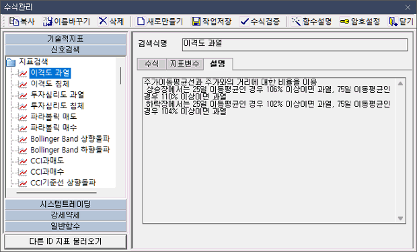Image resolution: width=417 pixels, height=252 pixels.
Task: Click the 검색식명 input field
Action: click(295, 44)
